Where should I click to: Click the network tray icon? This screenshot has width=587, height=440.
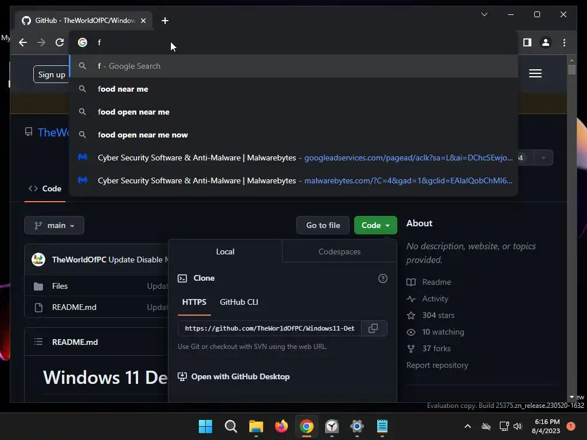click(504, 426)
